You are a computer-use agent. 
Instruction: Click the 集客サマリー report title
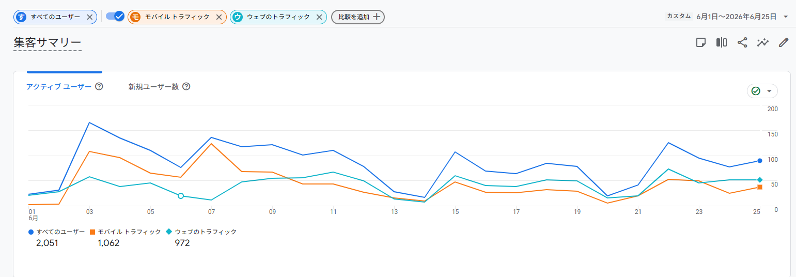(x=48, y=42)
